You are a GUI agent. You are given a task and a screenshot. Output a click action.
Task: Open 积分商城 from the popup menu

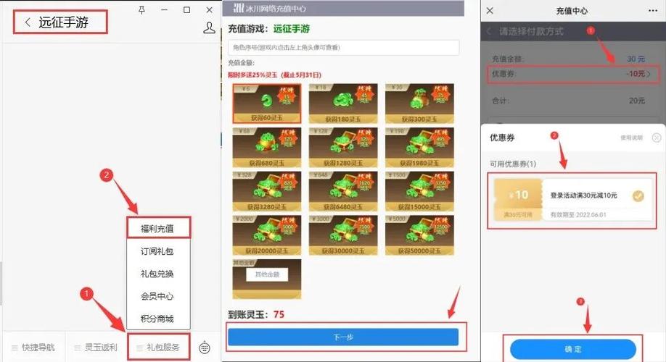click(x=157, y=319)
